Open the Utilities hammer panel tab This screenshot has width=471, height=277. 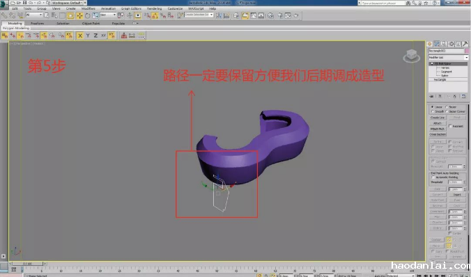point(465,44)
